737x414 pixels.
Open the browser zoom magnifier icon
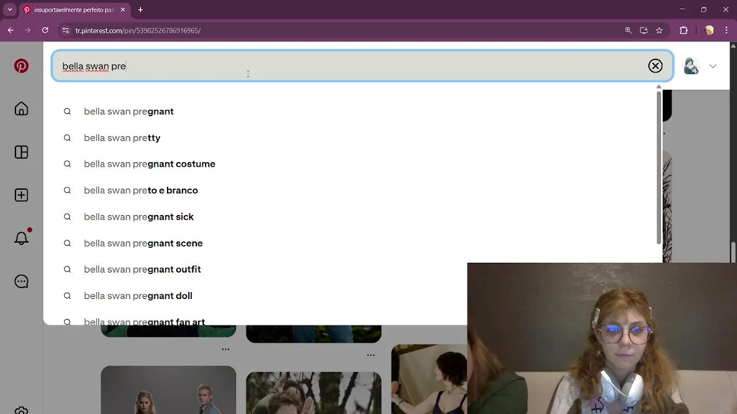628,30
